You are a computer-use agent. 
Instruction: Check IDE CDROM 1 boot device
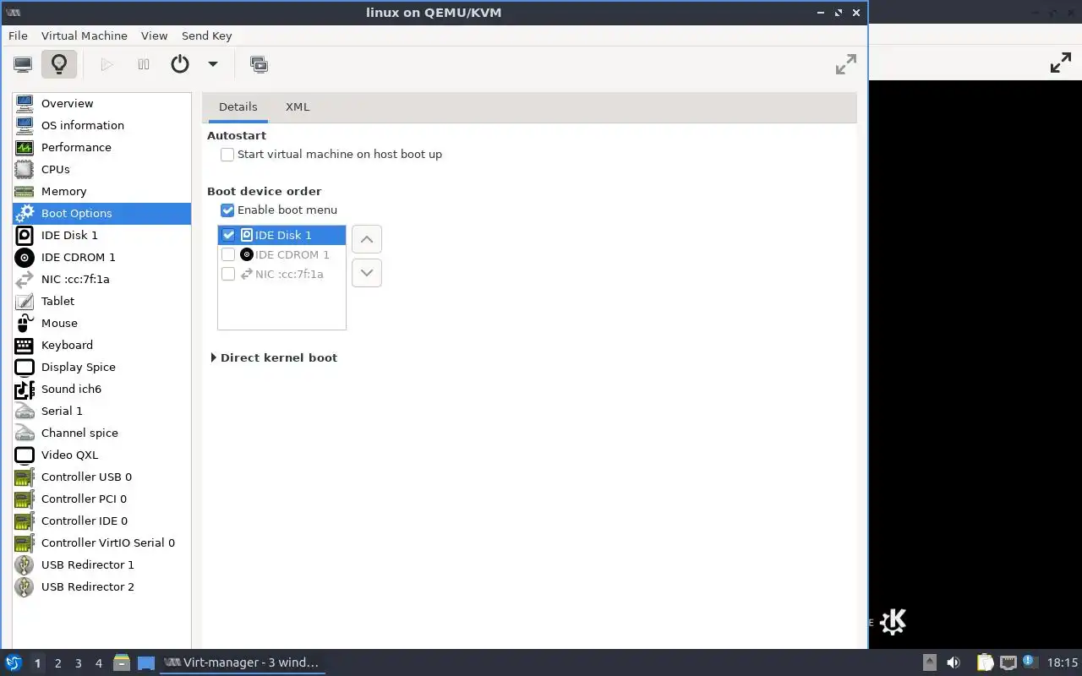[x=228, y=254]
